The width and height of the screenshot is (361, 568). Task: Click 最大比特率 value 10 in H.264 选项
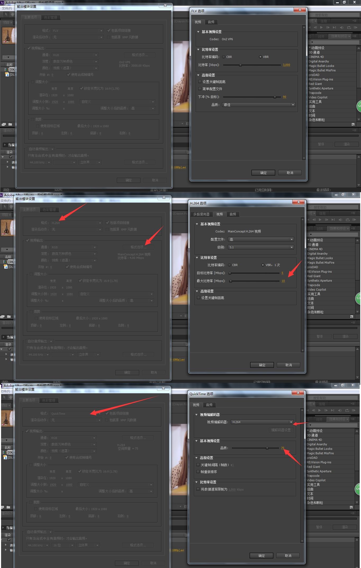(x=283, y=281)
